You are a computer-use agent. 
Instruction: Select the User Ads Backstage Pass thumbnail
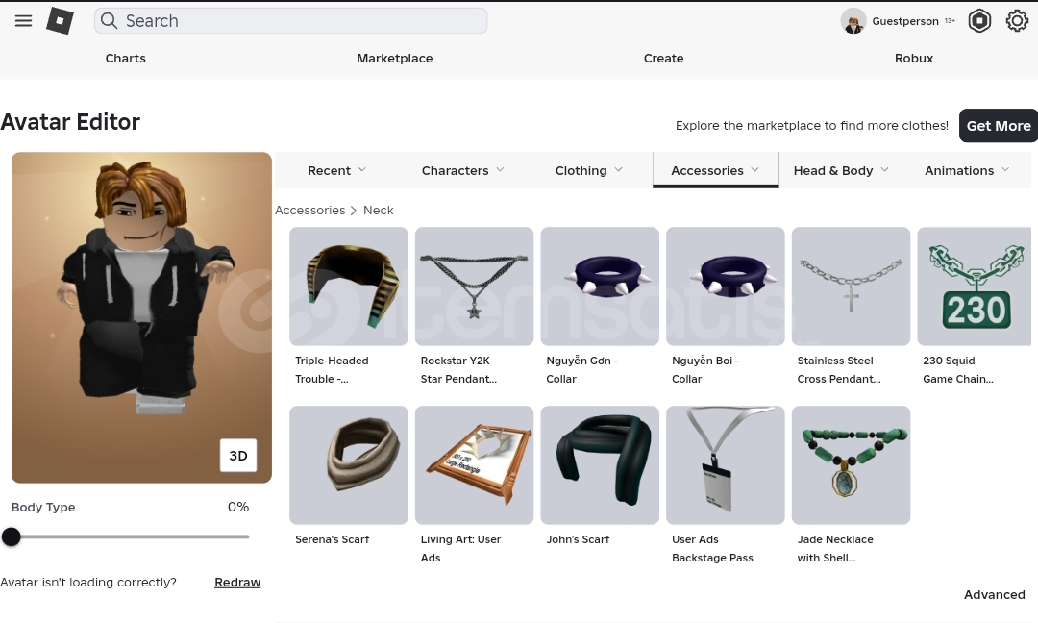tap(726, 464)
